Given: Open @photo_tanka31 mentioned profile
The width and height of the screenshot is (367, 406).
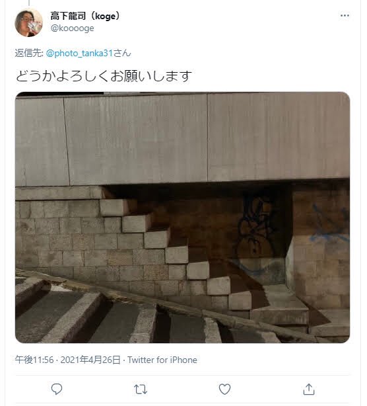Looking at the screenshot, I should (80, 54).
